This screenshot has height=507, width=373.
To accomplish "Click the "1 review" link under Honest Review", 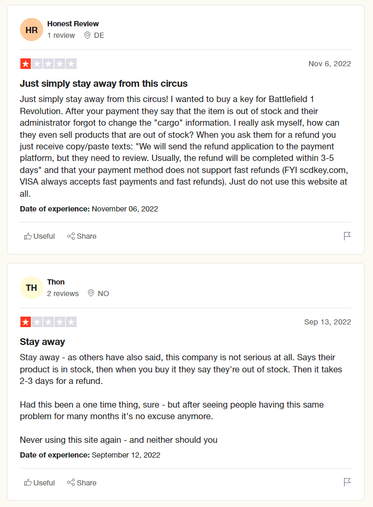I will click(61, 35).
